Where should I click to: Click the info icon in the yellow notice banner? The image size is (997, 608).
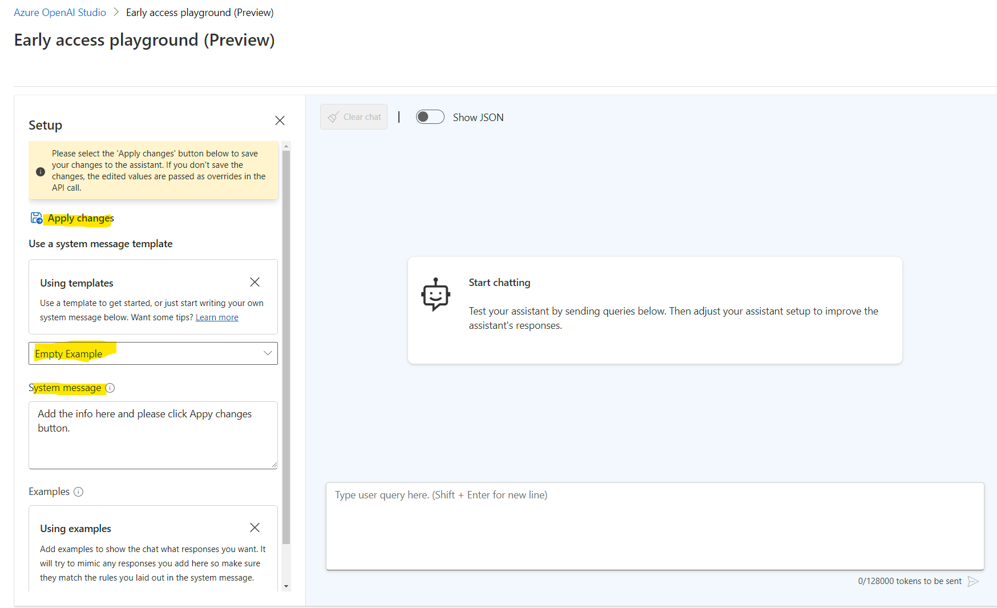tap(41, 171)
